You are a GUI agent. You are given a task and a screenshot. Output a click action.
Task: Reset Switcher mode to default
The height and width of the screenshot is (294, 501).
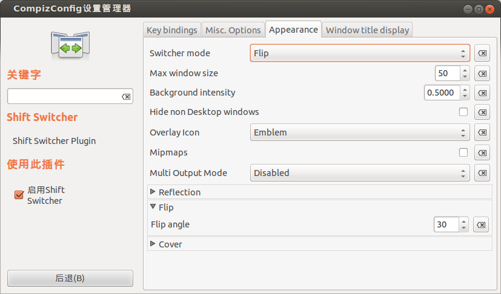tap(482, 53)
